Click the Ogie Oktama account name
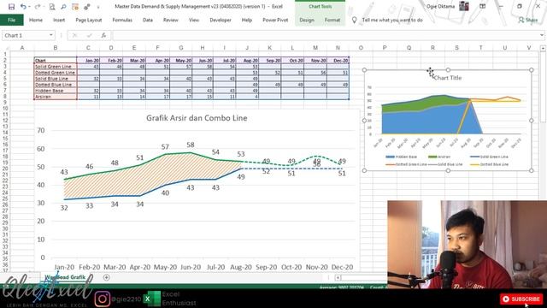 pos(440,6)
